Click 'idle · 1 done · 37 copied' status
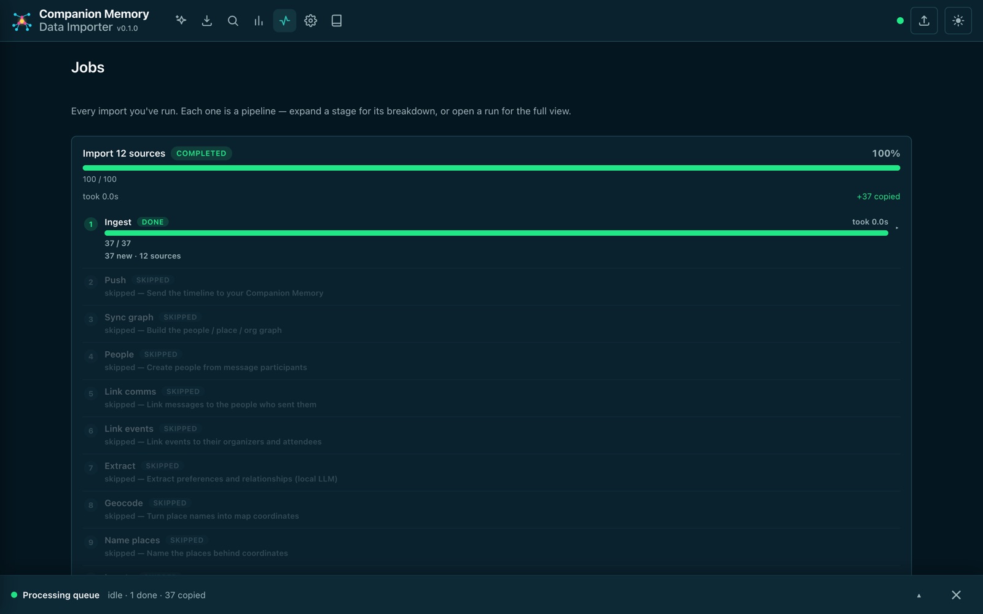Image resolution: width=983 pixels, height=614 pixels. point(157,595)
